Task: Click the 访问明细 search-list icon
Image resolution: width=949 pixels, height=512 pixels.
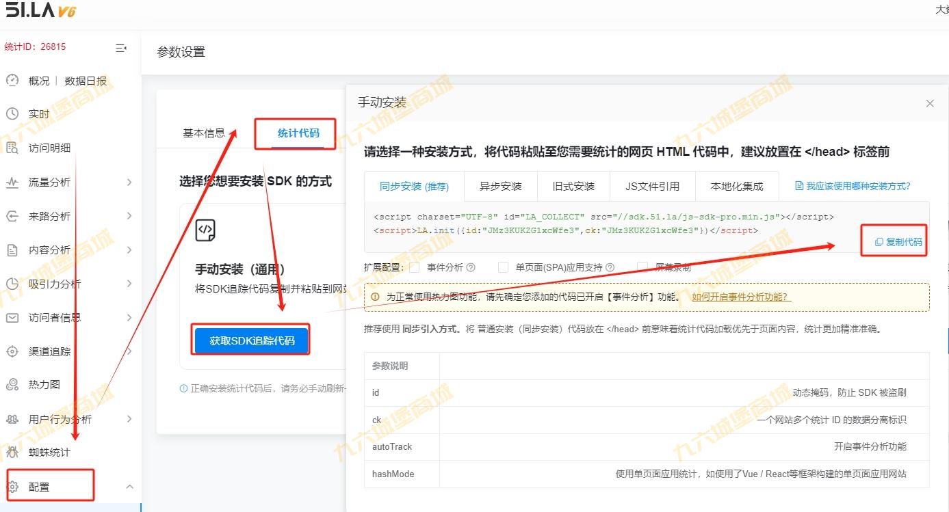Action: [x=12, y=148]
